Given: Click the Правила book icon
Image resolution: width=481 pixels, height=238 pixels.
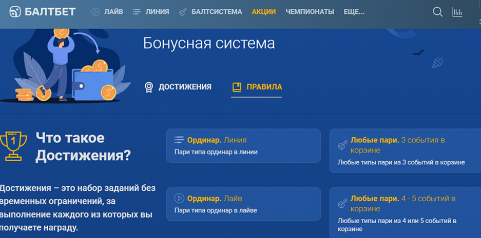Looking at the screenshot, I should click(x=237, y=87).
